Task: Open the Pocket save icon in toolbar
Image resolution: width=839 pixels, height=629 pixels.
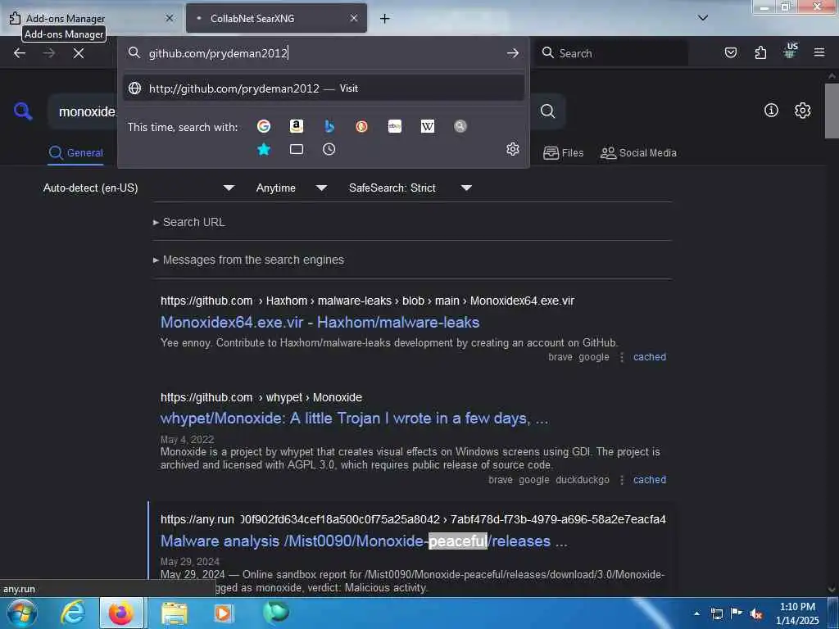Action: [731, 52]
